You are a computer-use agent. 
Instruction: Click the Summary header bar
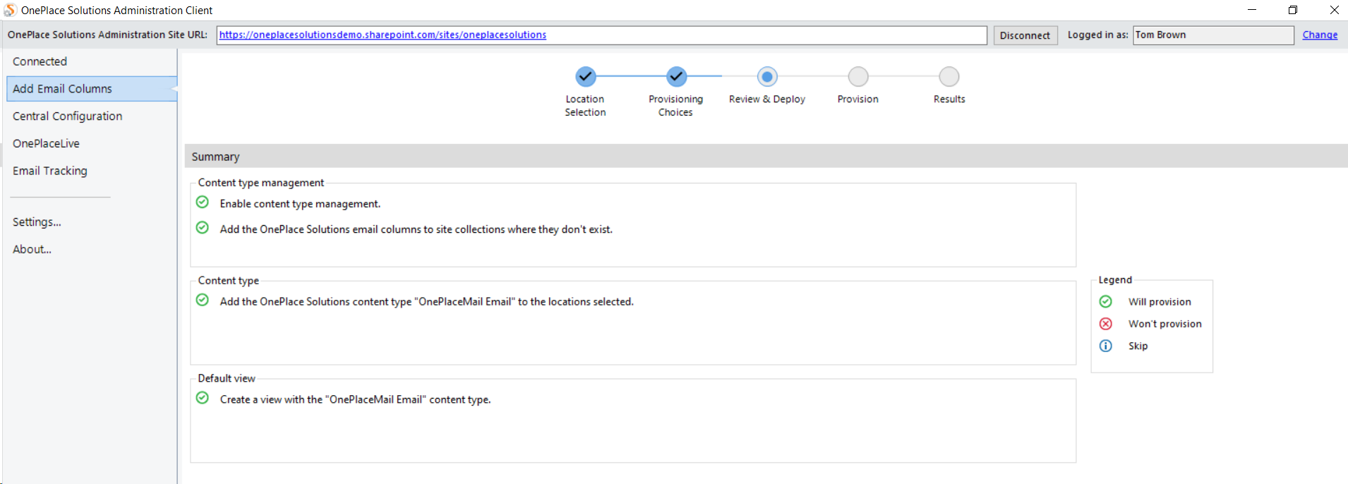pyautogui.click(x=766, y=156)
